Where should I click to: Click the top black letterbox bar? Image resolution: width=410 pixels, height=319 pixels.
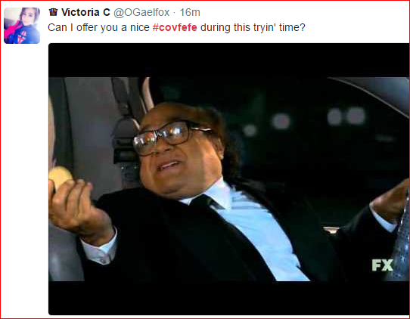pos(228,60)
